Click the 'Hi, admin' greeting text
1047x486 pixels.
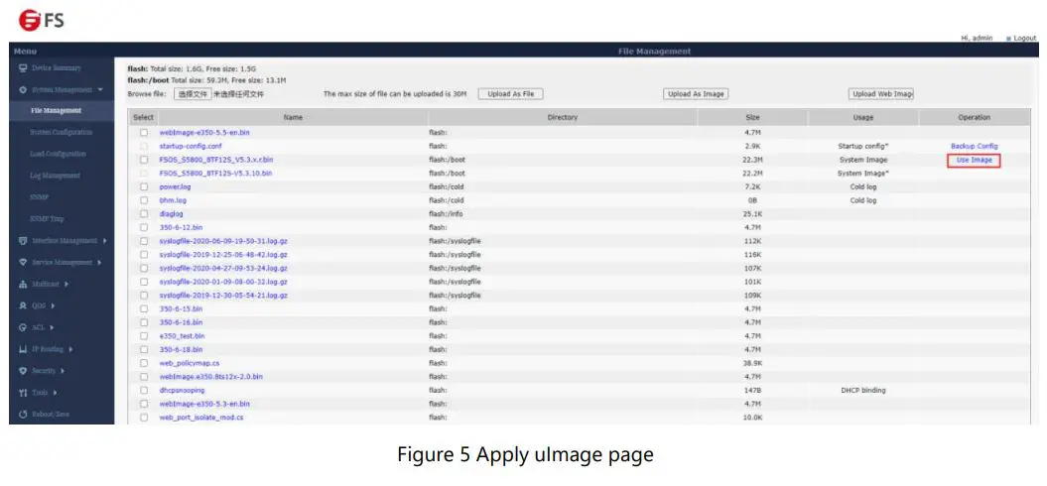(x=977, y=38)
